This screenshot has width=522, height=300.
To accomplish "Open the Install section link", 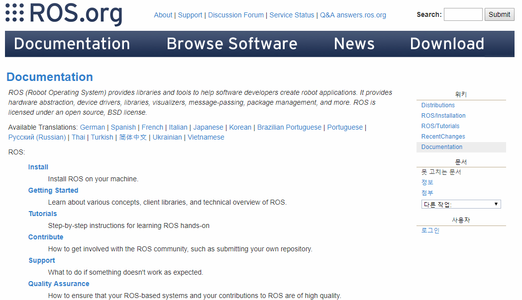I will pyautogui.click(x=38, y=167).
